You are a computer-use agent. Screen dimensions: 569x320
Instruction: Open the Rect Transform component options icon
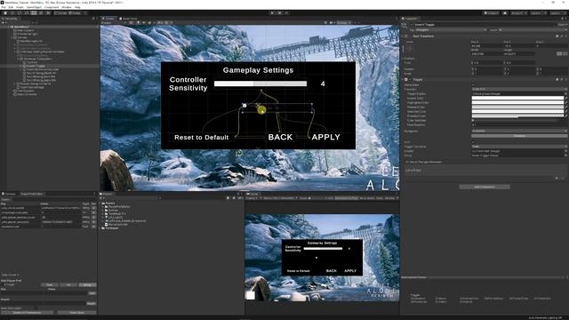565,36
